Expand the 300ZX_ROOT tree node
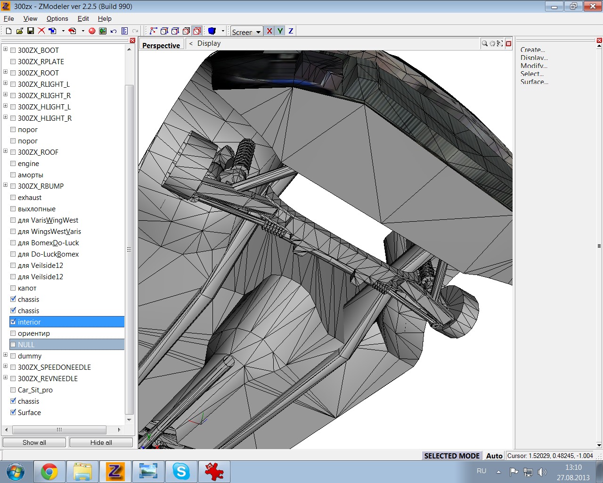Image resolution: width=603 pixels, height=483 pixels. [5, 72]
